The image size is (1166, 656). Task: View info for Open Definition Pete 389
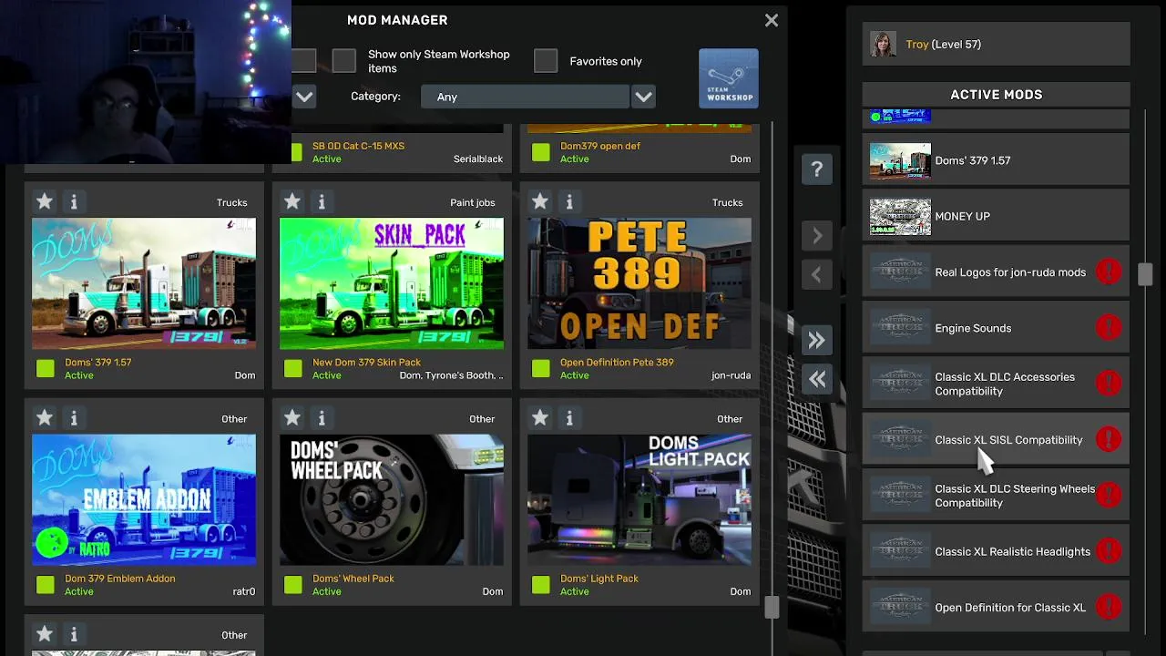click(569, 201)
